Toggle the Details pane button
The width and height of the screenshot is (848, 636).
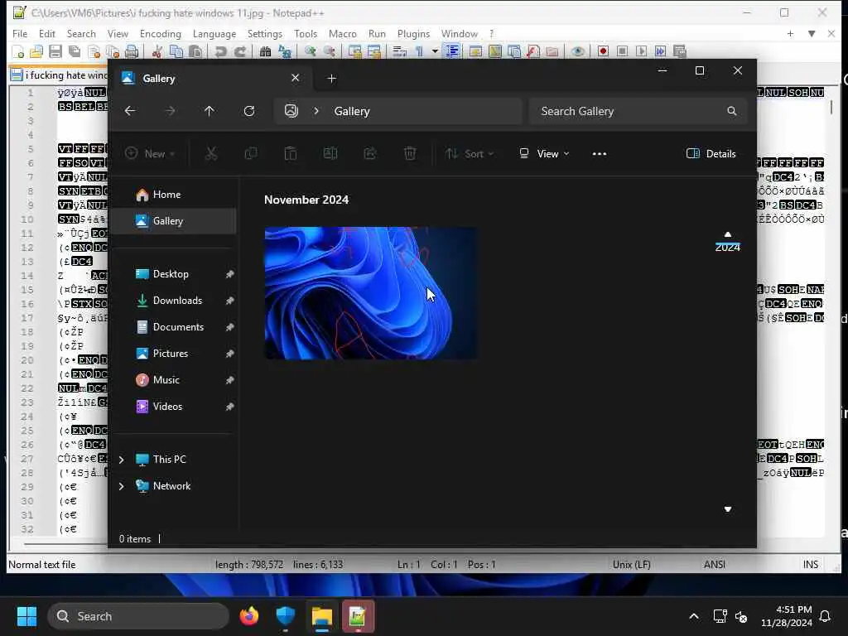coord(711,153)
